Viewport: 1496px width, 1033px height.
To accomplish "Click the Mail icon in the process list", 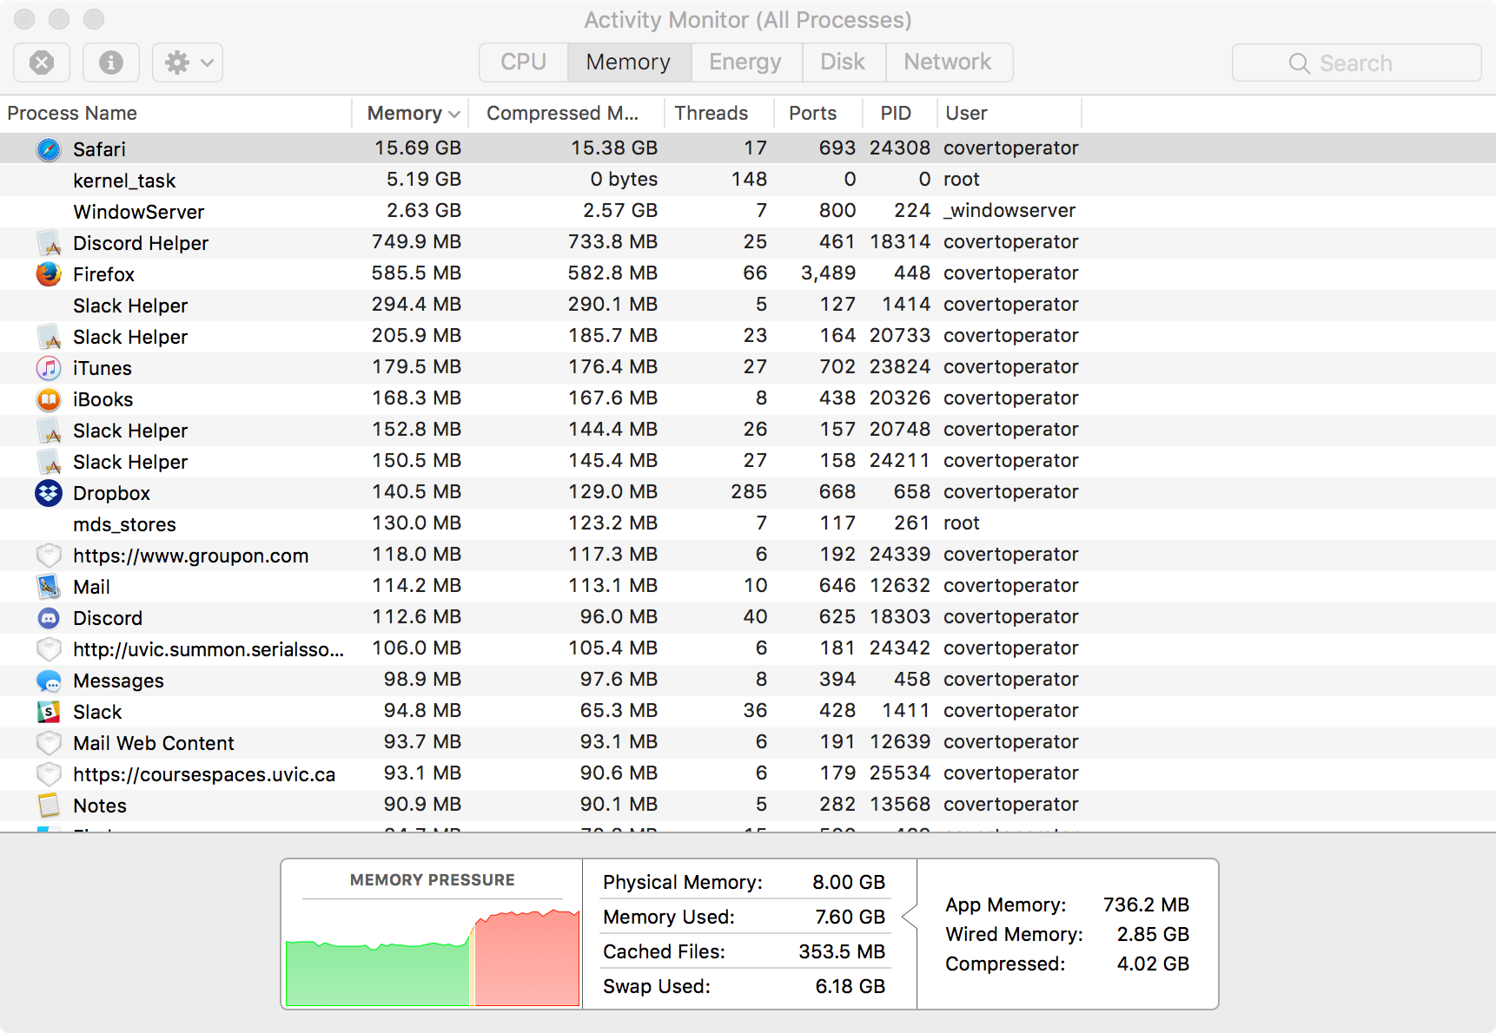I will (48, 586).
